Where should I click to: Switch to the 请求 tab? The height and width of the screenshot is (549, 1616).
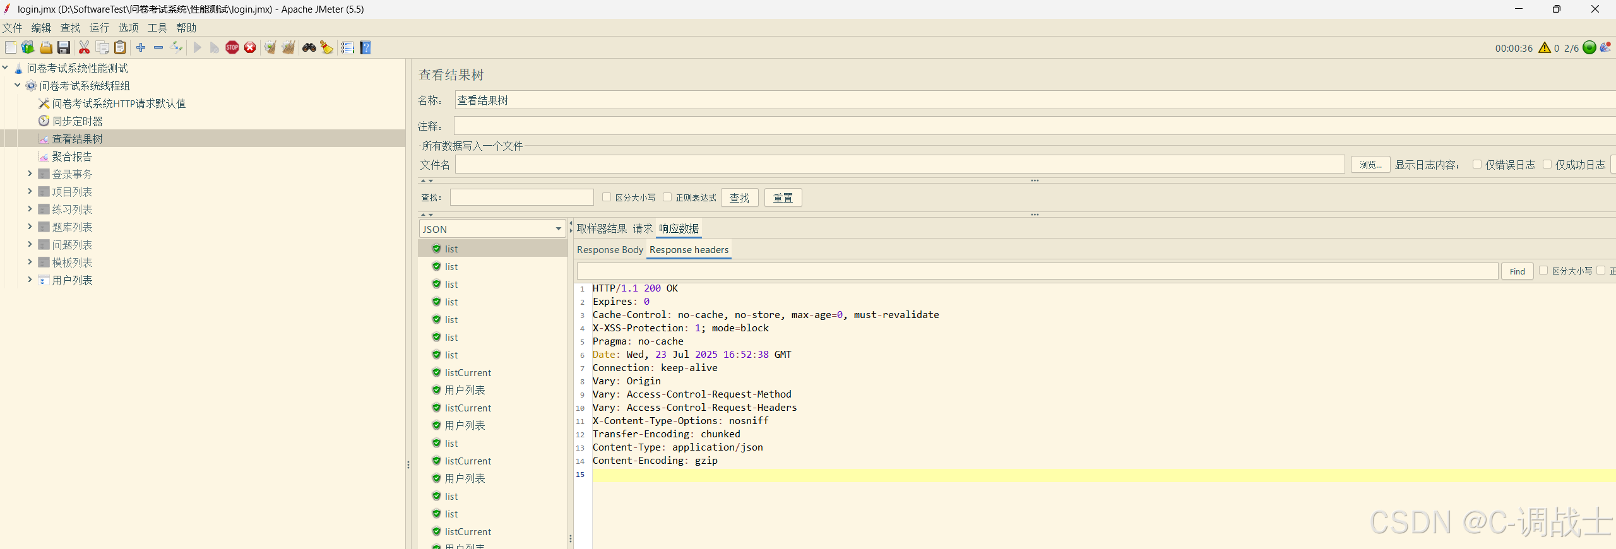click(x=643, y=228)
